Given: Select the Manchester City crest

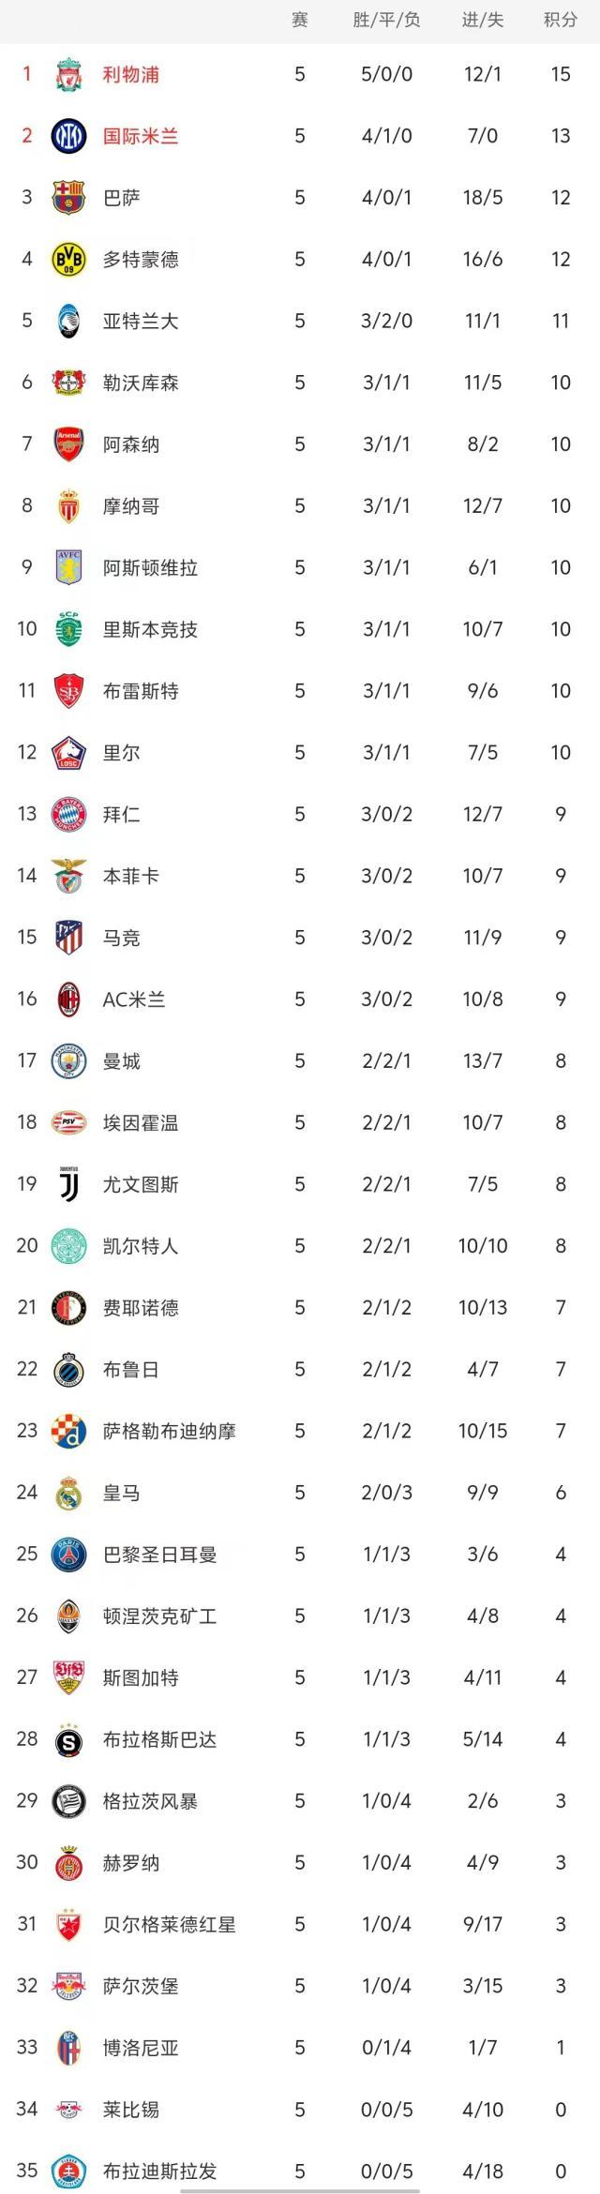Looking at the screenshot, I should click(x=68, y=1060).
